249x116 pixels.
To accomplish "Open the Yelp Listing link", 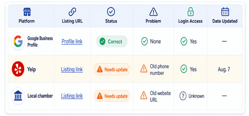I will [x=72, y=69].
